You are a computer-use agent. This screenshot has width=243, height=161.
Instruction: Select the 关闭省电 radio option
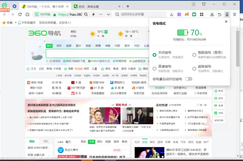pos(154,55)
